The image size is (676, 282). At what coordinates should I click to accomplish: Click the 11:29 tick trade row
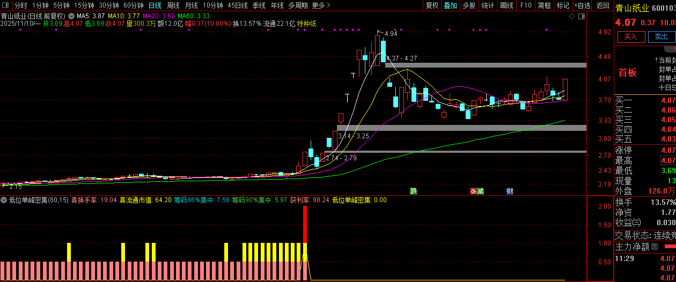[645, 258]
